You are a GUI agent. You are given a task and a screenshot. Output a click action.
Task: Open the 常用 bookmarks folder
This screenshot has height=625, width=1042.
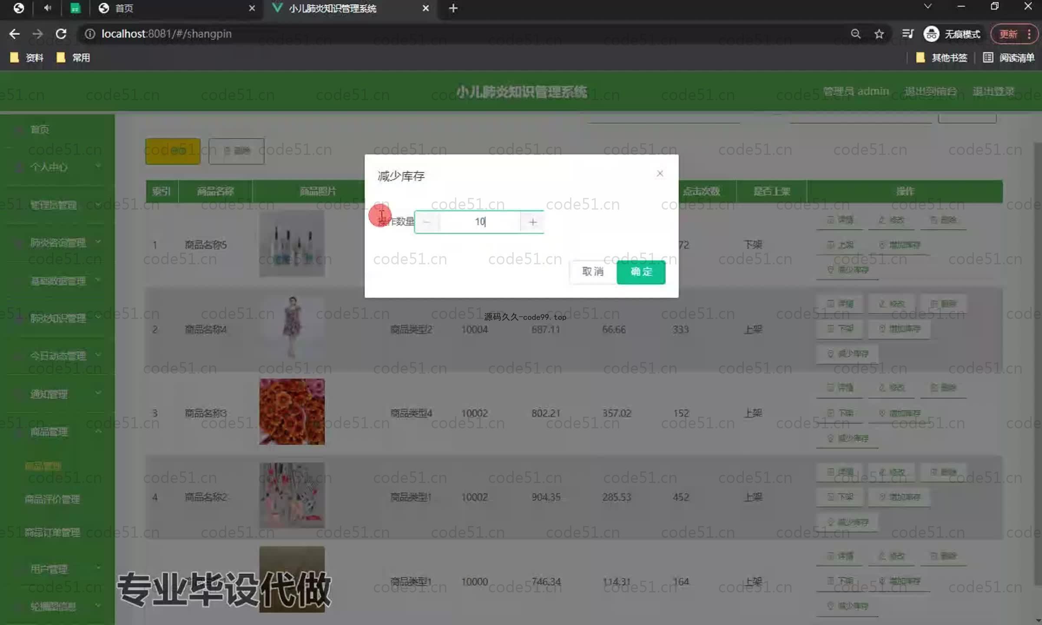[73, 58]
